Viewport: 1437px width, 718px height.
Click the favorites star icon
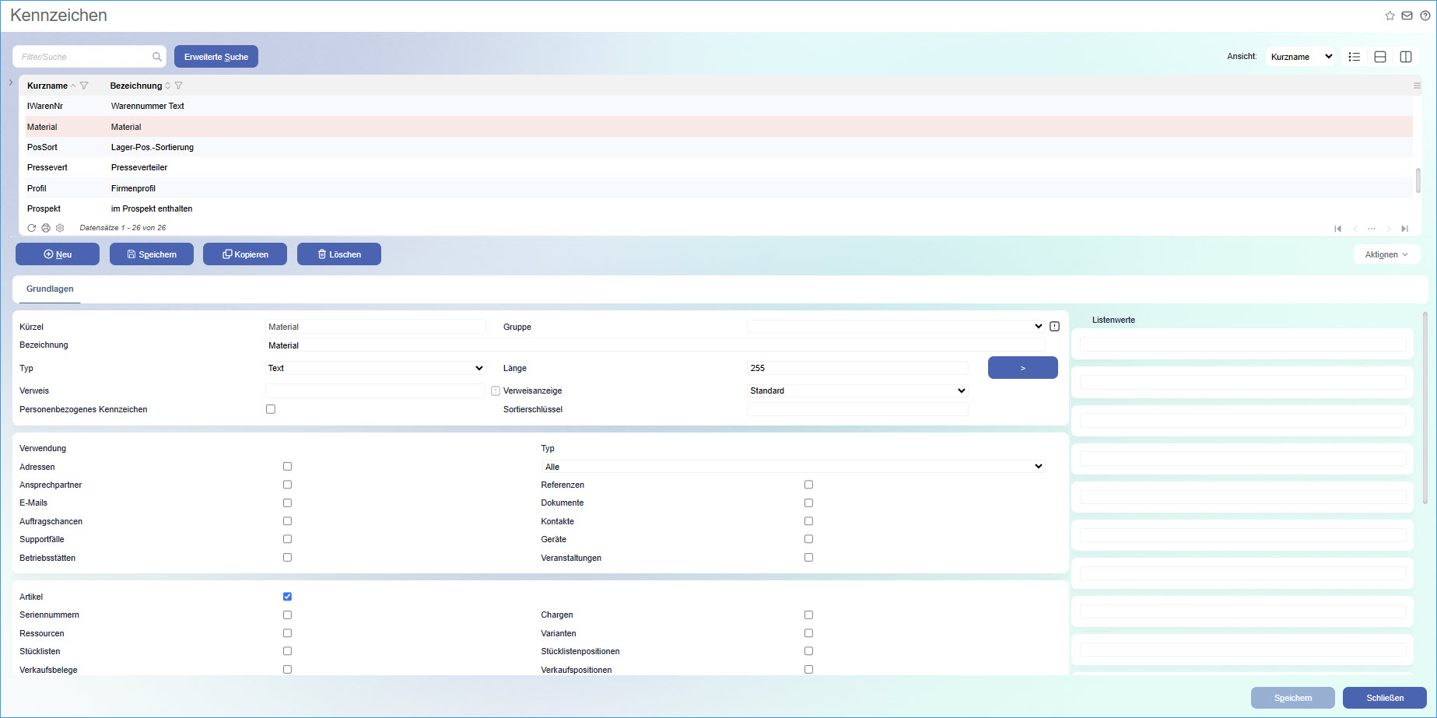1390,16
